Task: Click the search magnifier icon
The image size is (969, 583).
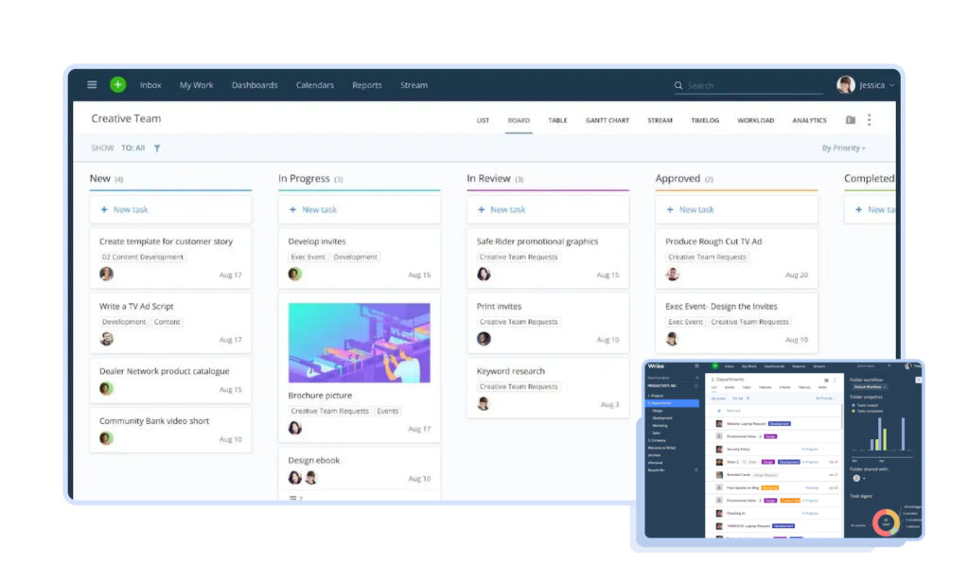Action: click(x=678, y=86)
